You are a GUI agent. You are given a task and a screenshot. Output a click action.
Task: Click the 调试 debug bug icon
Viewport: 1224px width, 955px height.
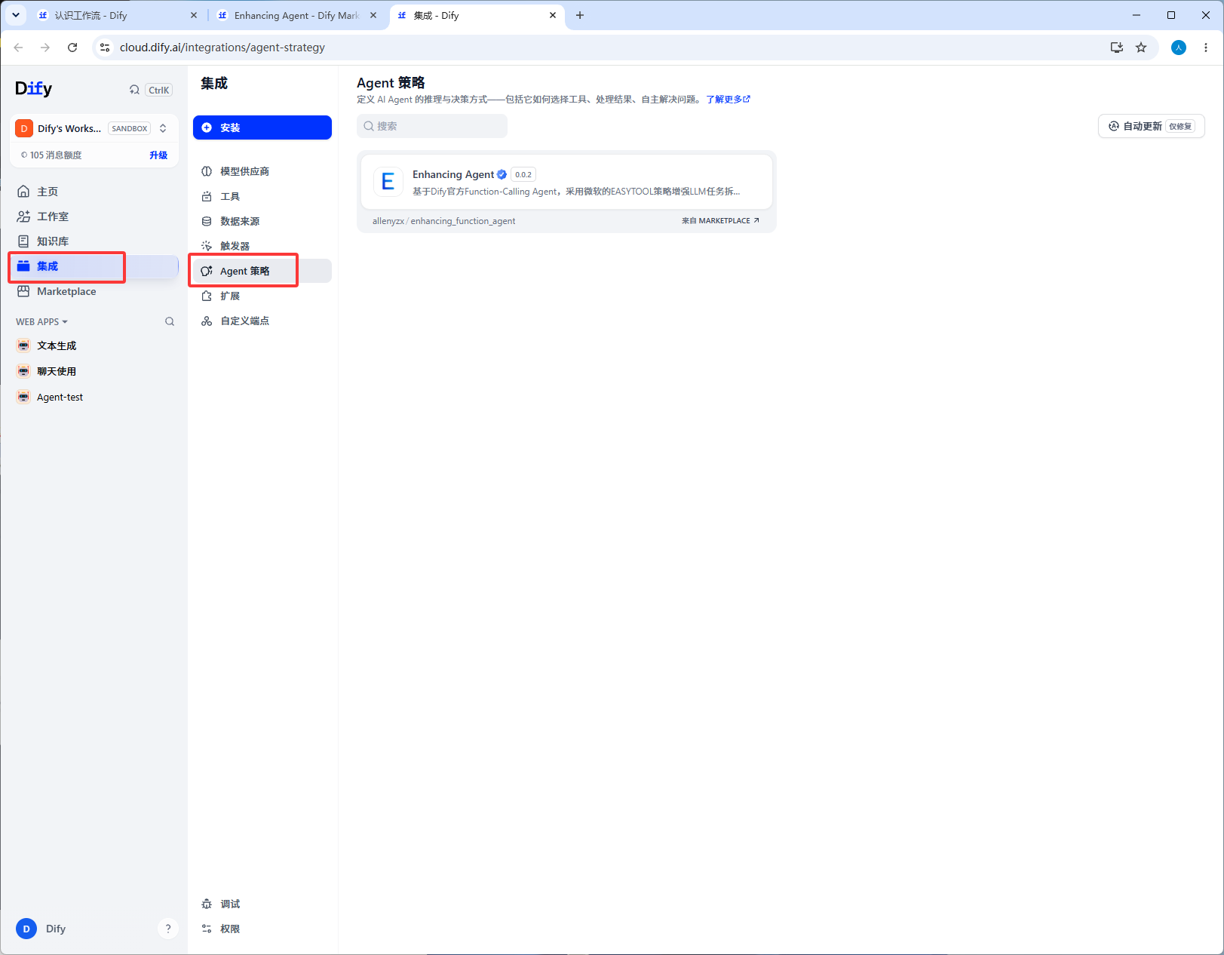(207, 904)
